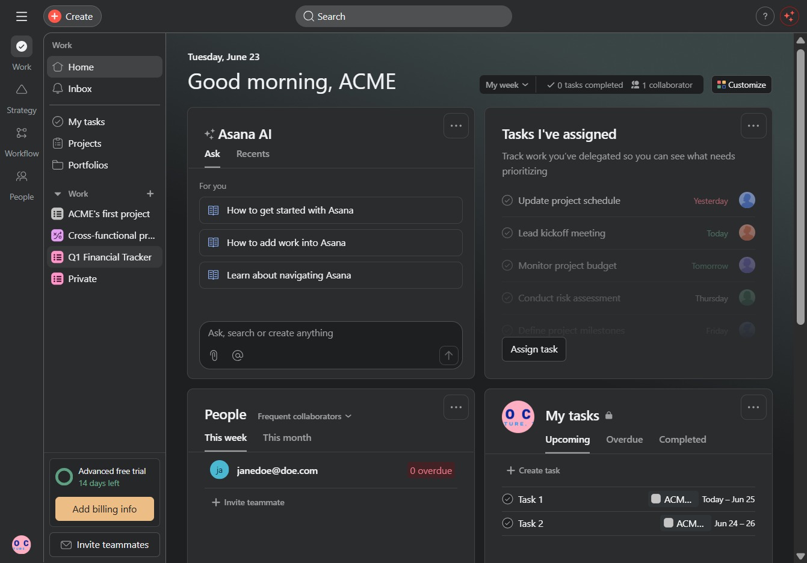Switch to the Upcoming tab

point(567,440)
